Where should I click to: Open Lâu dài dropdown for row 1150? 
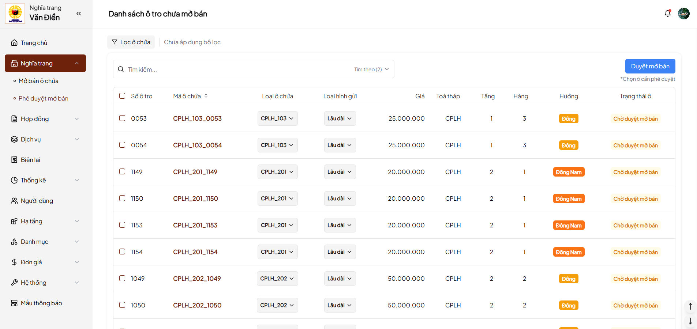pyautogui.click(x=340, y=198)
